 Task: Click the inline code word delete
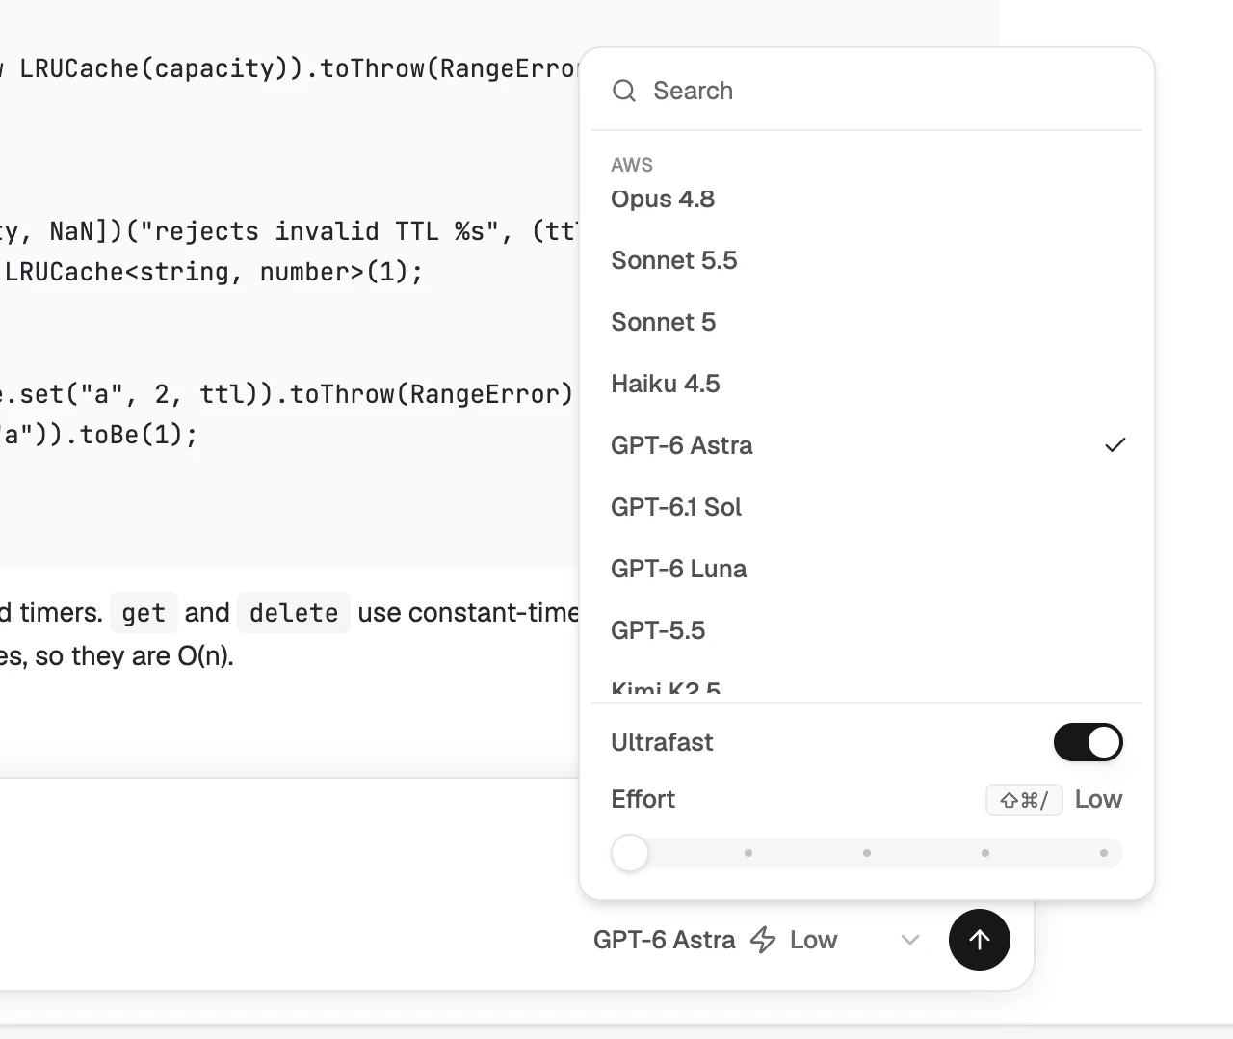[x=294, y=613]
